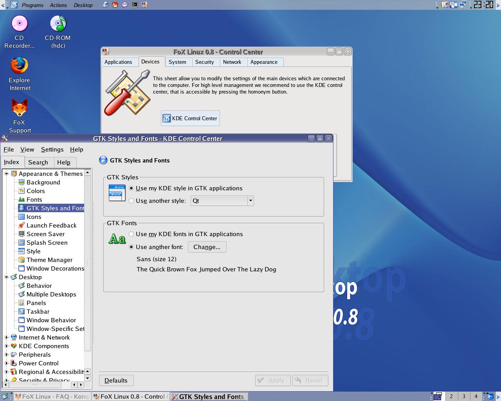Open the Icons settings entry

pos(30,217)
